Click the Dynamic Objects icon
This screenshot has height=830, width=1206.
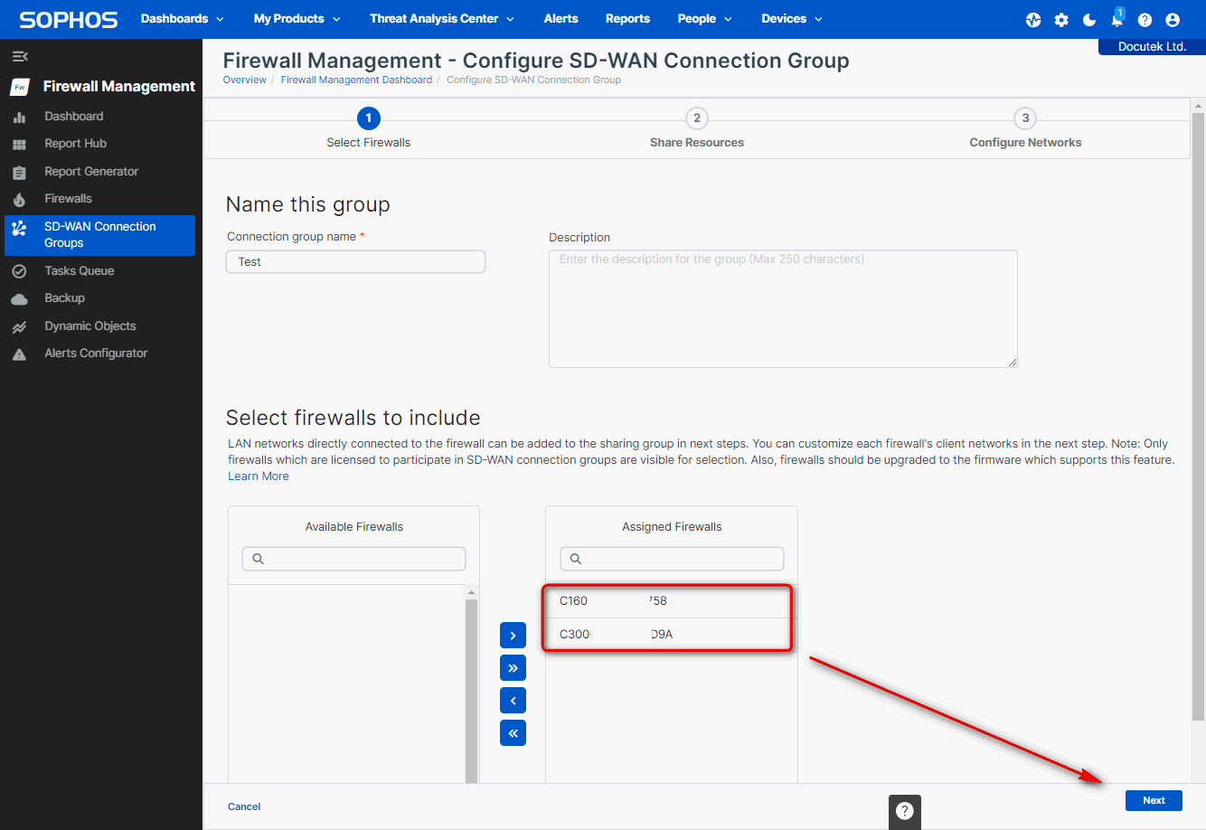(19, 326)
